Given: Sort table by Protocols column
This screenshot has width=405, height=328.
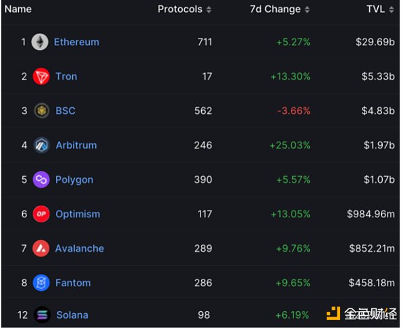Looking at the screenshot, I should point(184,9).
